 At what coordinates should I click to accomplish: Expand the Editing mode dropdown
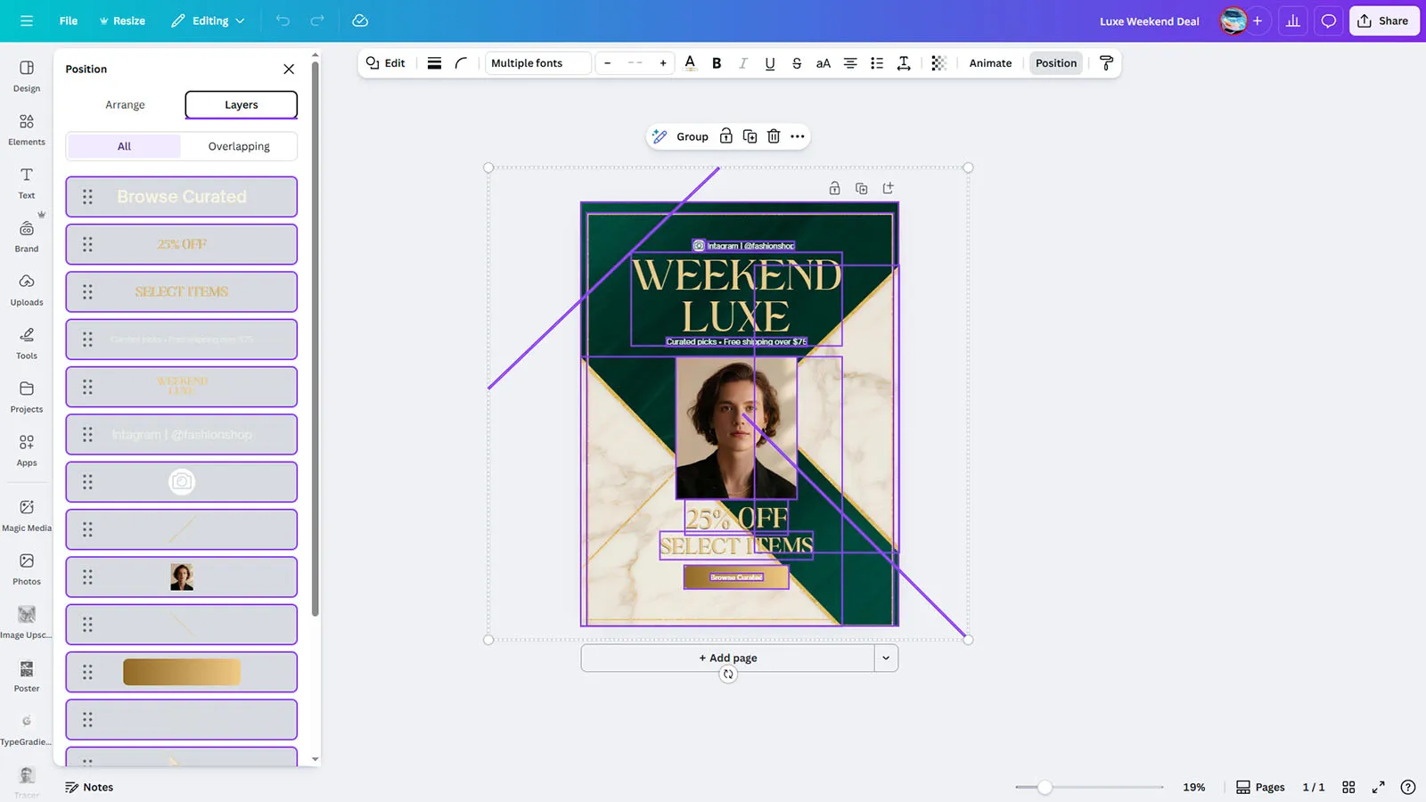tap(209, 20)
